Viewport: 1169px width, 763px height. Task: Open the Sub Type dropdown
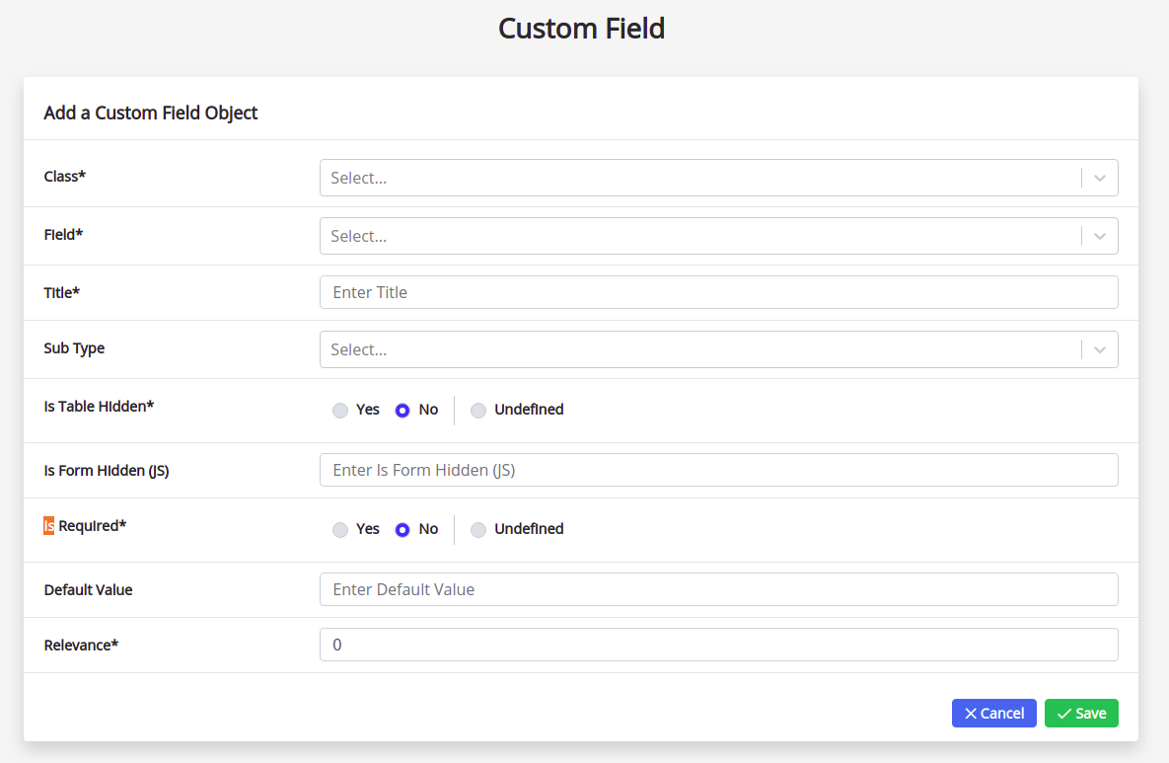pos(719,349)
